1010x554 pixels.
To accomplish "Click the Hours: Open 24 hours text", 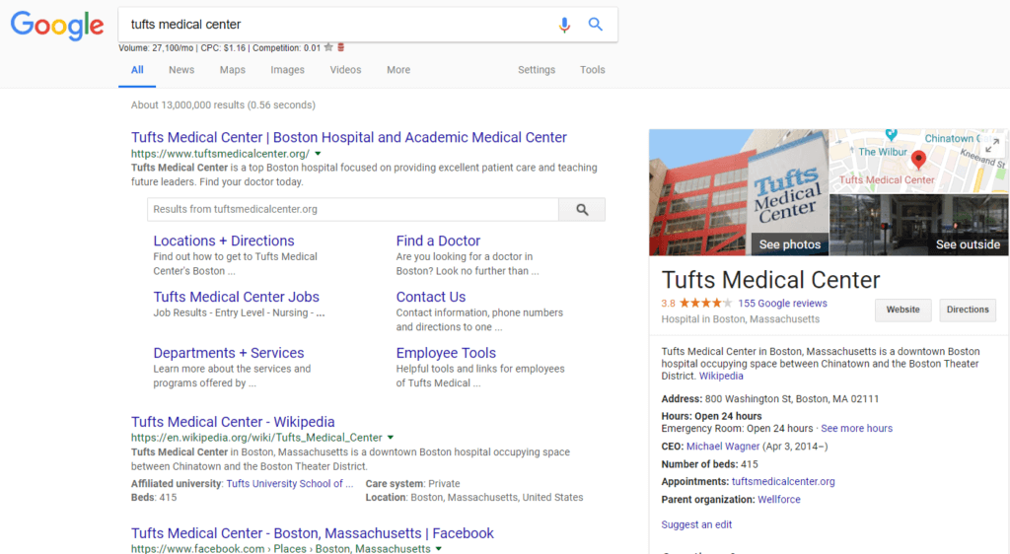I will tap(711, 416).
